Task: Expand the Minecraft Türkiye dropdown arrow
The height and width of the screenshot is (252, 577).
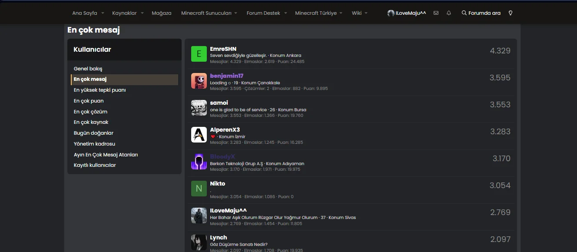Action: (341, 13)
